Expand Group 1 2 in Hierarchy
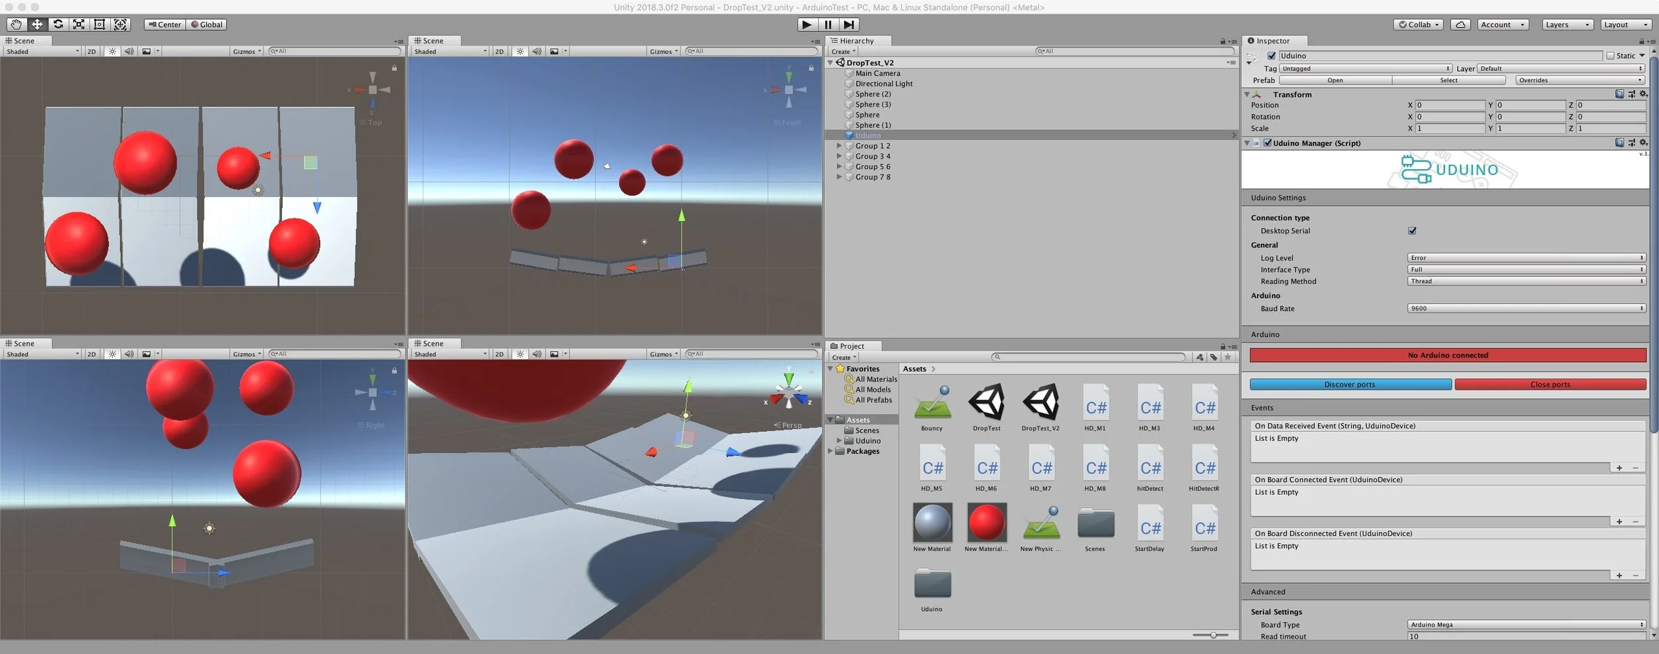Image resolution: width=1659 pixels, height=654 pixels. (839, 146)
